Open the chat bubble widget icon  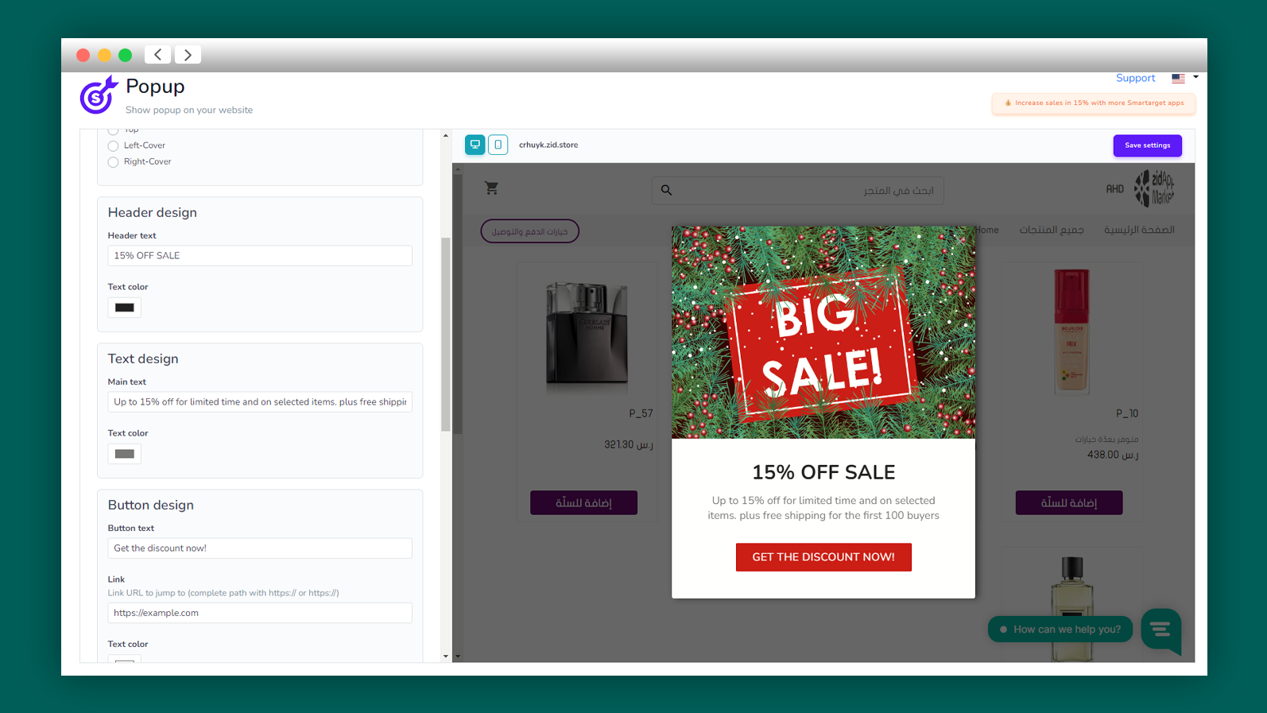pos(1160,630)
